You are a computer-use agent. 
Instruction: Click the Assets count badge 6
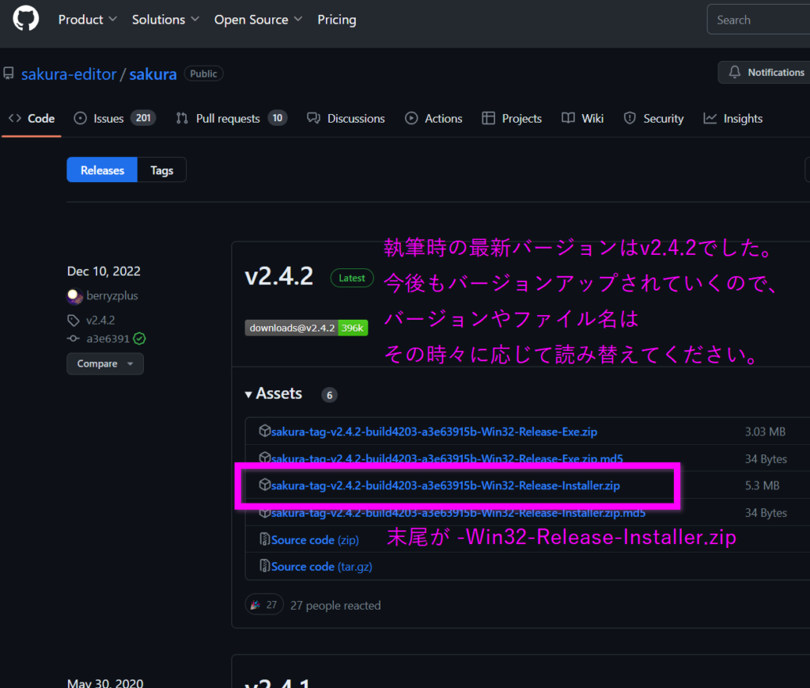pyautogui.click(x=329, y=395)
